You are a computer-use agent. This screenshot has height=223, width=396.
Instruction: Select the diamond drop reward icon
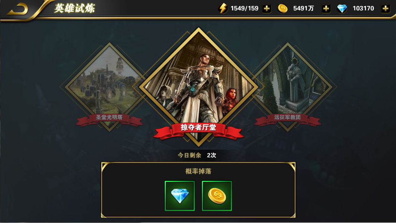click(x=180, y=196)
